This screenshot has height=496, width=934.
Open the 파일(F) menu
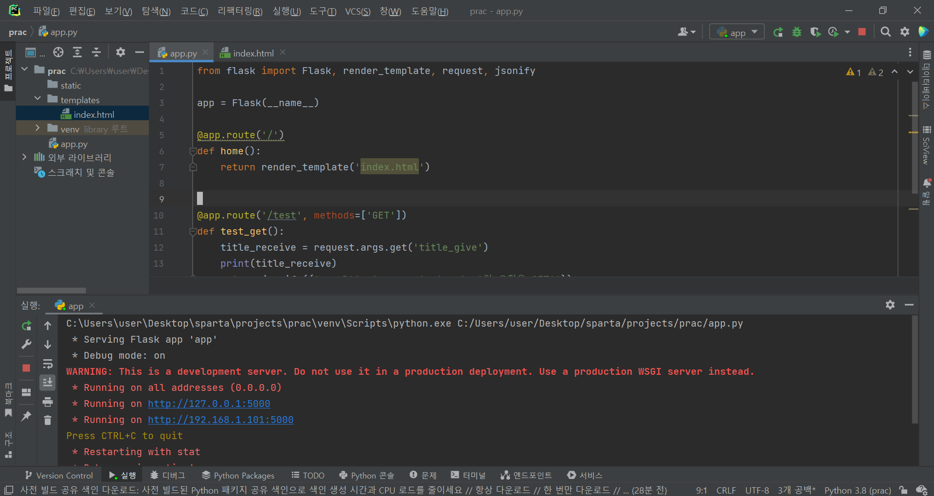46,11
